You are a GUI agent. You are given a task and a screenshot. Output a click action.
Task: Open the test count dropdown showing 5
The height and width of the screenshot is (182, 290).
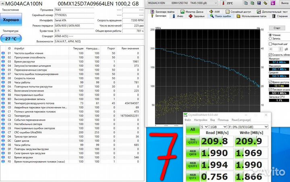204,127
